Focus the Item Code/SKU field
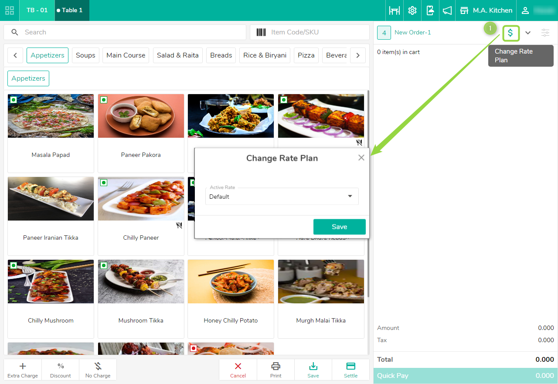Image resolution: width=558 pixels, height=384 pixels. [310, 32]
